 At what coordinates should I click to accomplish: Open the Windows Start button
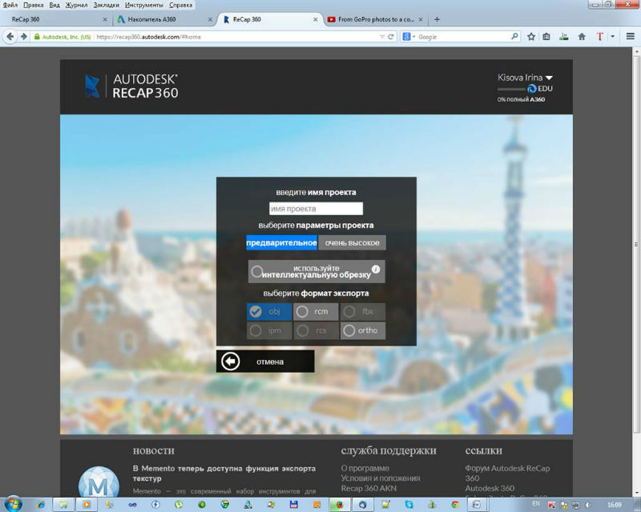16,504
